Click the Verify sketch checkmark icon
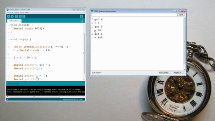This screenshot has width=215, height=121. point(8,16)
